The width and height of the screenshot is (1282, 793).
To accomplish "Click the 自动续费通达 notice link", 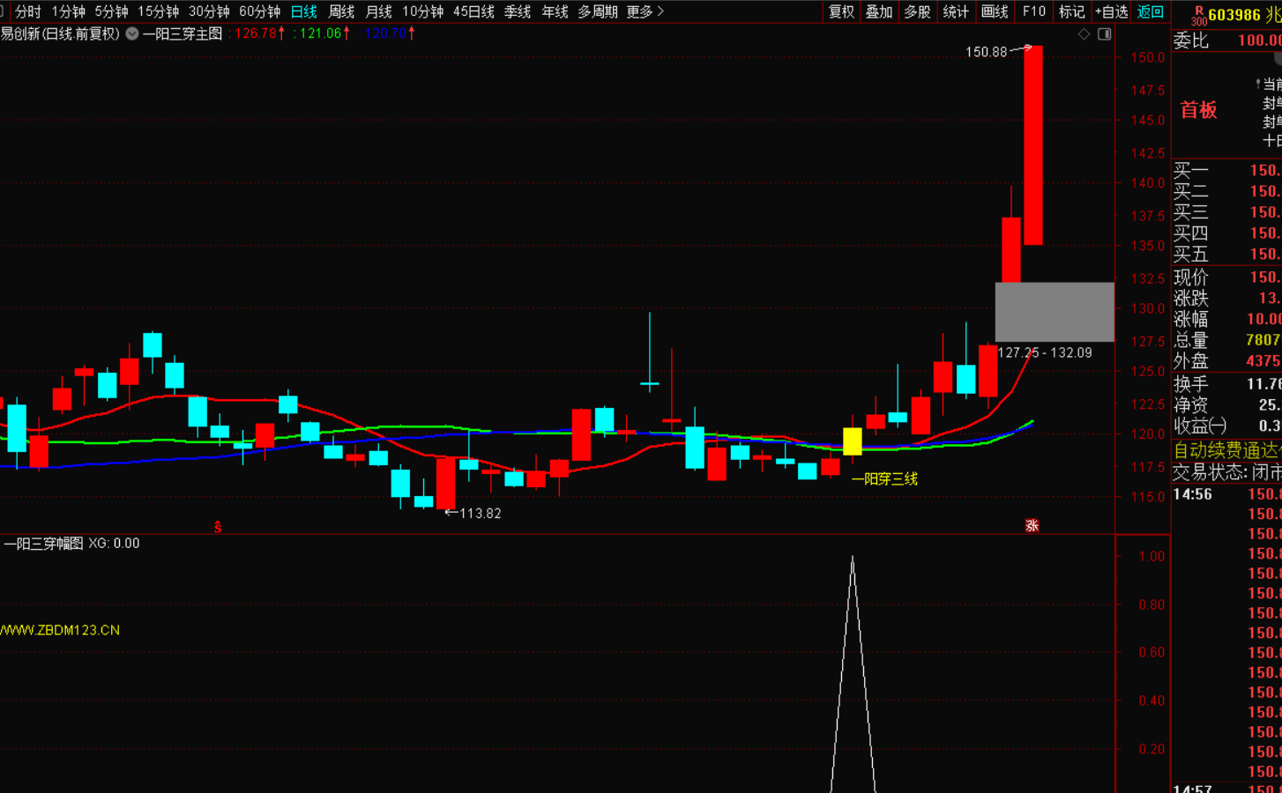I will (1226, 450).
